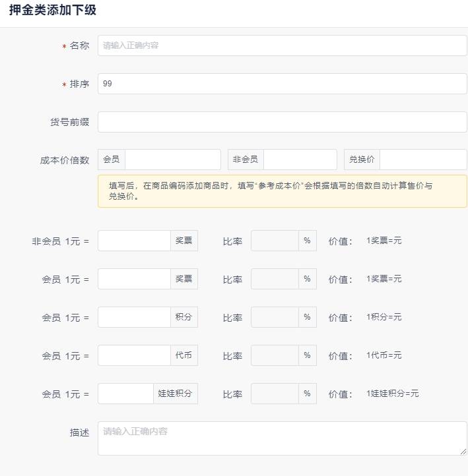Click the 非会员 cost multiplier input

coord(300,160)
